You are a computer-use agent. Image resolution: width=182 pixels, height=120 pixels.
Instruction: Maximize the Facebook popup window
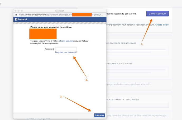click(22, 11)
